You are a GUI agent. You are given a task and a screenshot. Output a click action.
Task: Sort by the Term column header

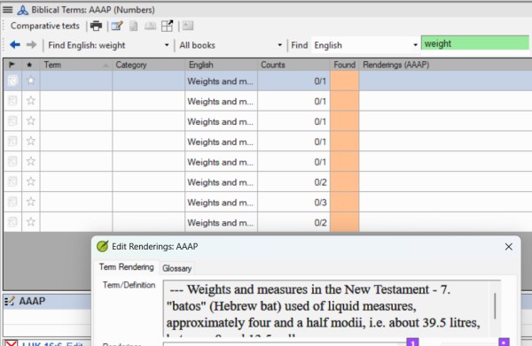[76, 65]
